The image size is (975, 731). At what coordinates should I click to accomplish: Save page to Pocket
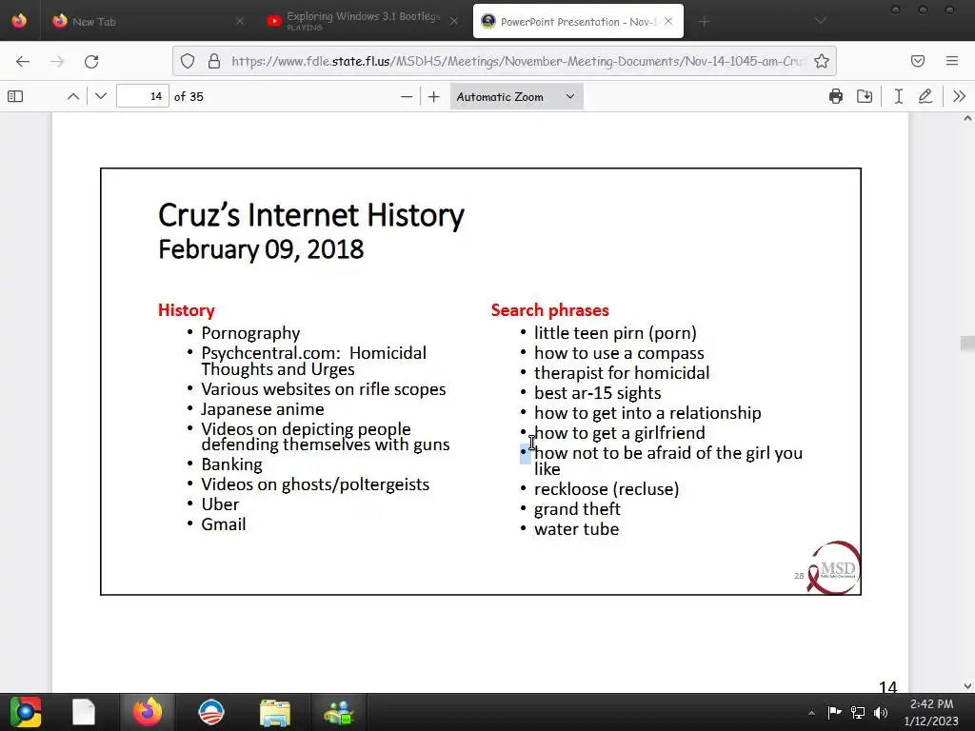click(x=918, y=61)
